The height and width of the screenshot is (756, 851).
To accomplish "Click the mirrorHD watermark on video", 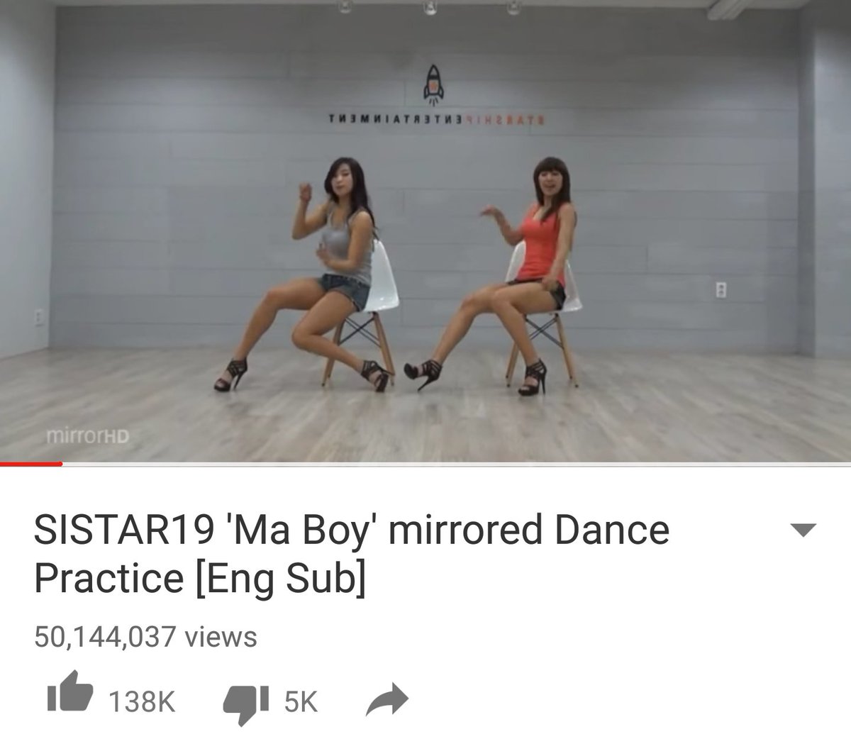I will (x=86, y=438).
